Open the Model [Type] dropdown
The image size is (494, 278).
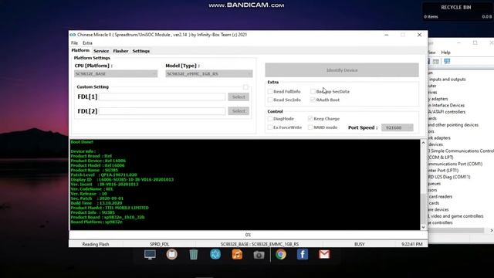click(x=209, y=74)
